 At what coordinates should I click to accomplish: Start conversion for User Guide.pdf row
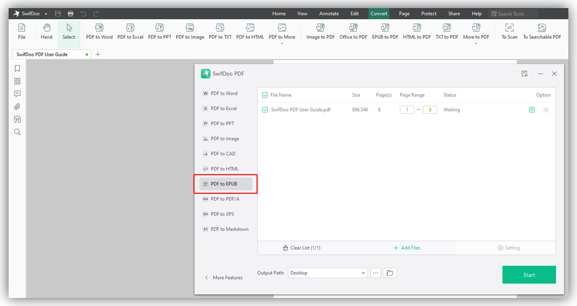pyautogui.click(x=532, y=109)
